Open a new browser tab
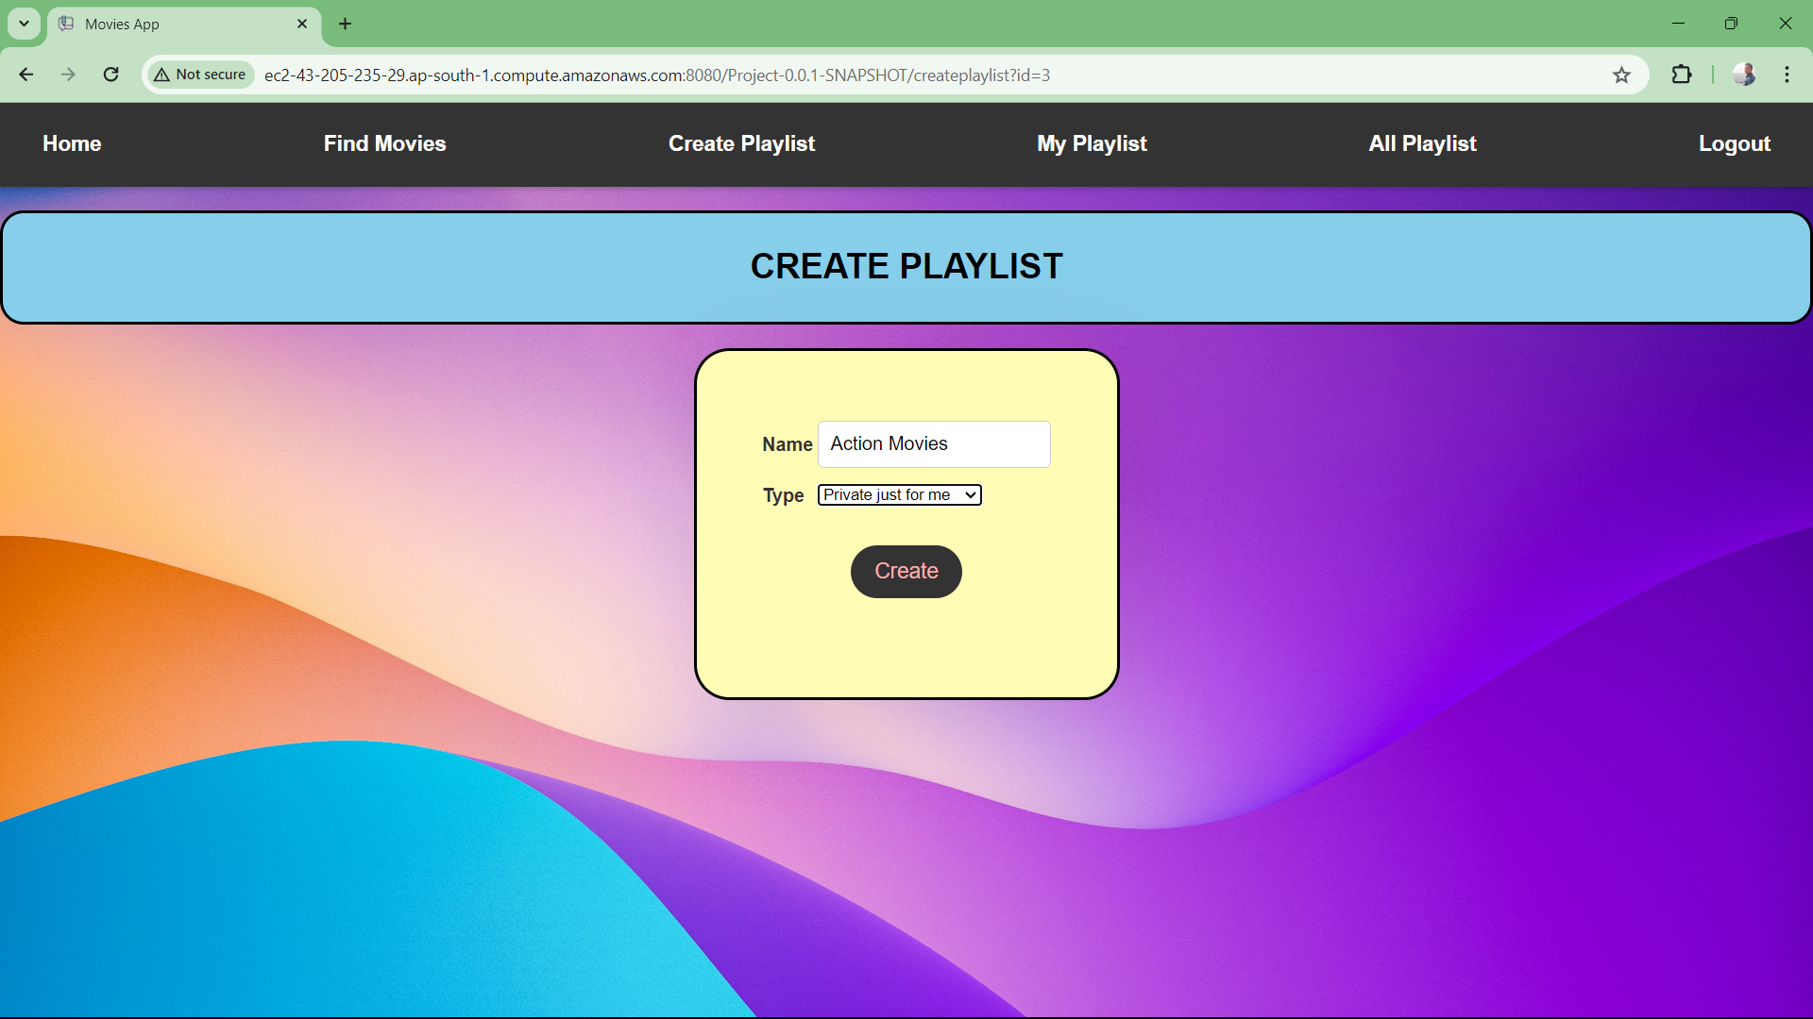Image resolution: width=1813 pixels, height=1019 pixels. [x=346, y=24]
